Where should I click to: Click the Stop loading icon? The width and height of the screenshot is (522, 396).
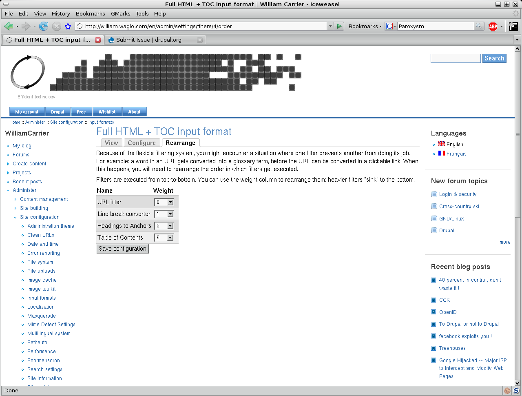(56, 26)
